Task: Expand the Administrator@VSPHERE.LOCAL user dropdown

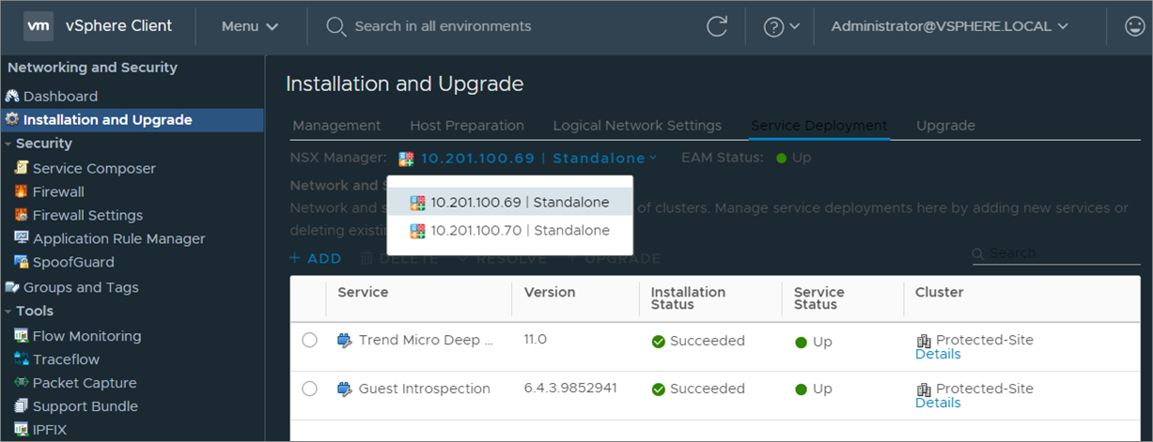Action: click(949, 26)
